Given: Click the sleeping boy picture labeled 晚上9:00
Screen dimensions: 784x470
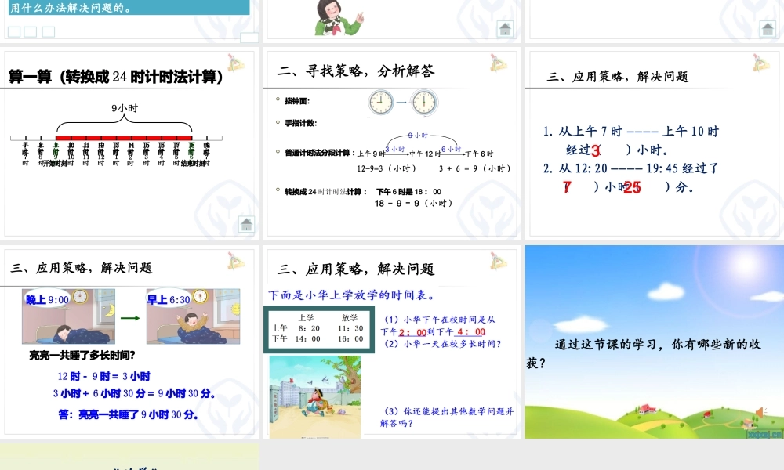Looking at the screenshot, I should (68, 316).
